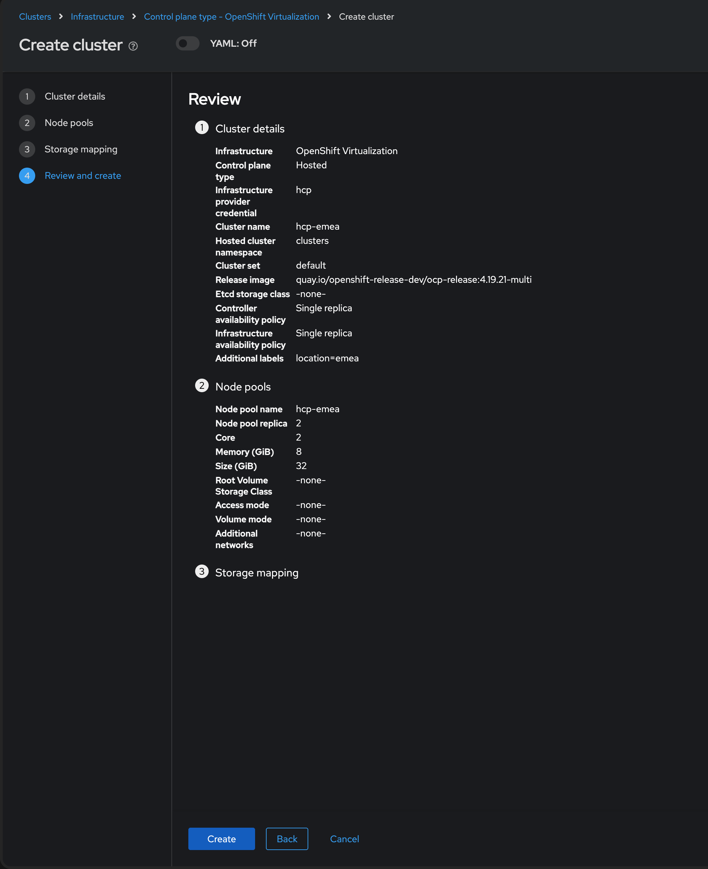This screenshot has width=708, height=869.
Task: Go to the Clusters breadcrumb link
Action: click(x=35, y=17)
